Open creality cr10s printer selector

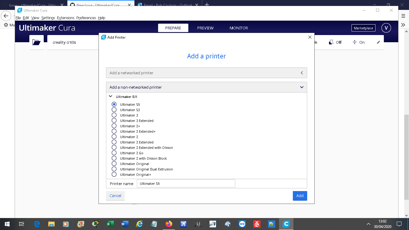click(x=73, y=42)
